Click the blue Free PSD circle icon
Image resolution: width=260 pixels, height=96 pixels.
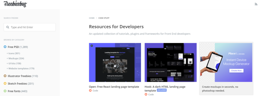point(5,47)
